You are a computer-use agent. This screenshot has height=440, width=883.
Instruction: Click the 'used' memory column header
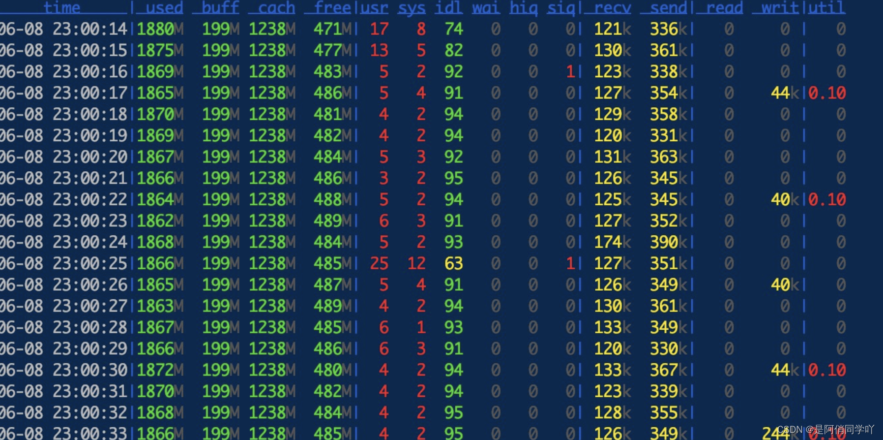coord(164,8)
